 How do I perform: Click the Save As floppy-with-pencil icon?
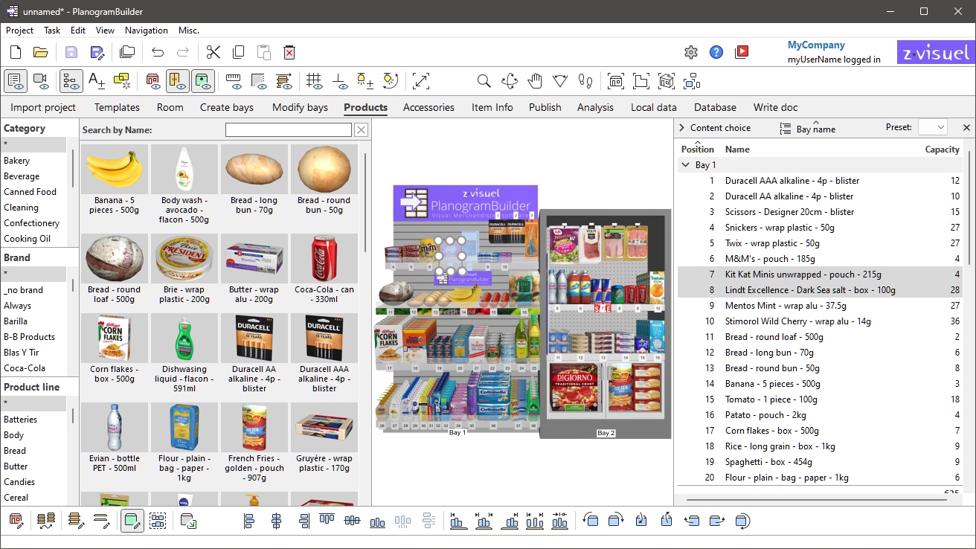(97, 52)
